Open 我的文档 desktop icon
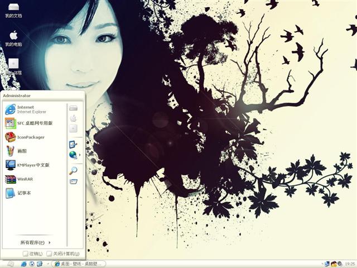The height and width of the screenshot is (268, 357). (x=13, y=9)
